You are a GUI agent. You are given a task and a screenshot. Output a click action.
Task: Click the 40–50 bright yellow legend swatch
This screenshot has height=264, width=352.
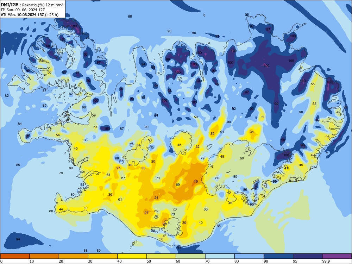[x=132, y=256]
